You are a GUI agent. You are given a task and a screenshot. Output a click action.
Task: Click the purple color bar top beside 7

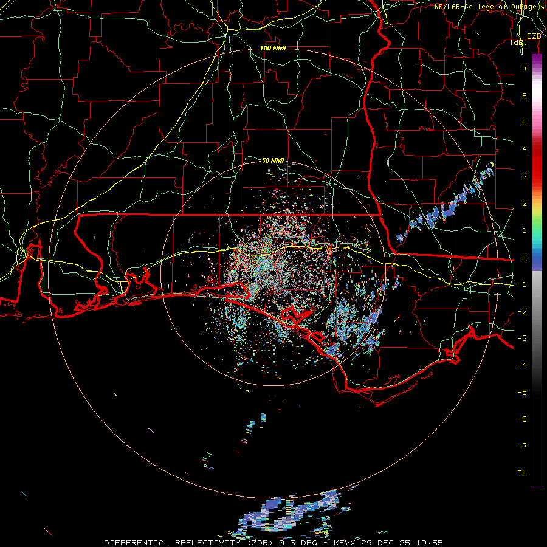pos(537,60)
